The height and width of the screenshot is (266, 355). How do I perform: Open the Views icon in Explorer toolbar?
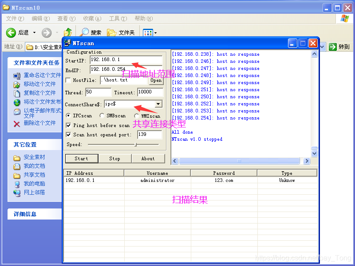(x=148, y=33)
